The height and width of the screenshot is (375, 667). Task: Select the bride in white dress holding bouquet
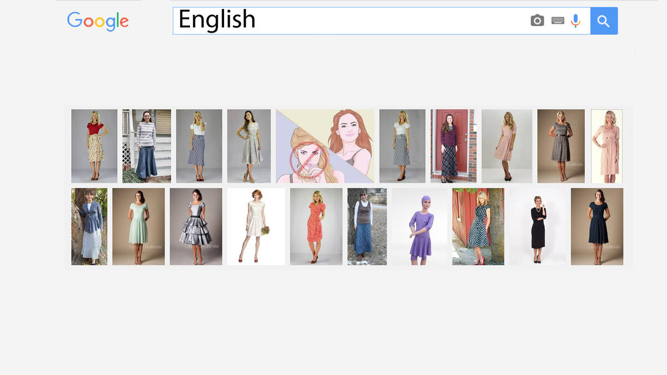click(x=256, y=226)
